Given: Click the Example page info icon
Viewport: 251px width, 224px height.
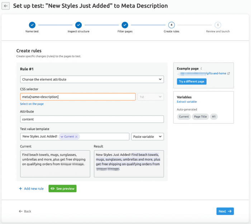Looking at the screenshot, I should 201,69.
